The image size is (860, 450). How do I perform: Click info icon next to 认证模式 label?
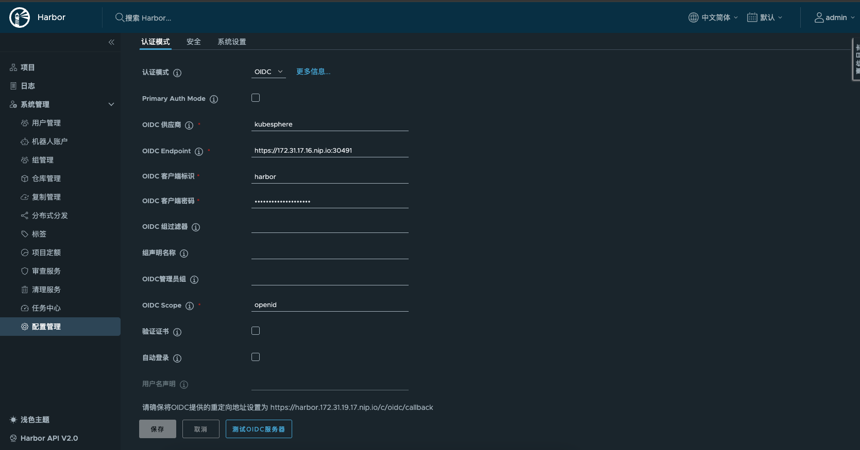point(177,73)
